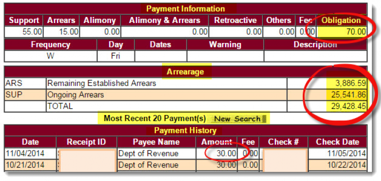
Task: Click the Obligation column header
Action: point(341,20)
